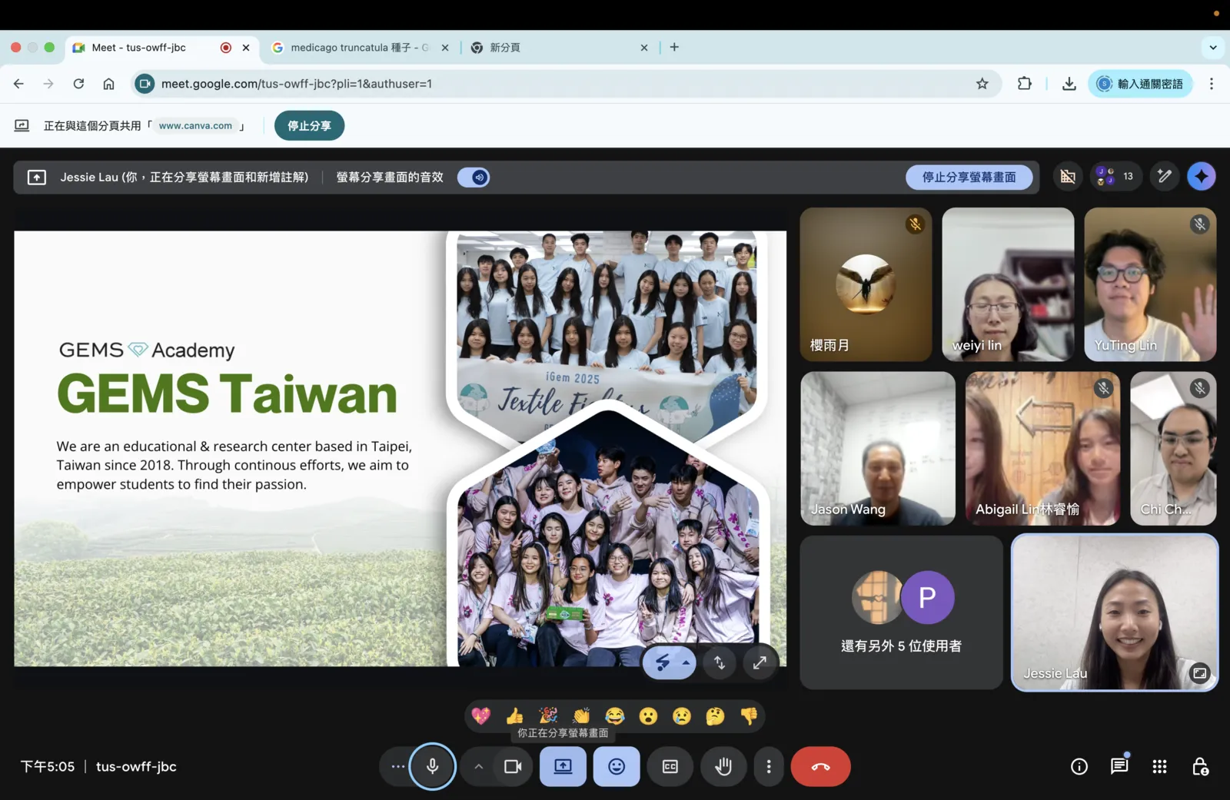Open audio settings chevron beside microphone
Screen dimensions: 1230x800
(478, 766)
